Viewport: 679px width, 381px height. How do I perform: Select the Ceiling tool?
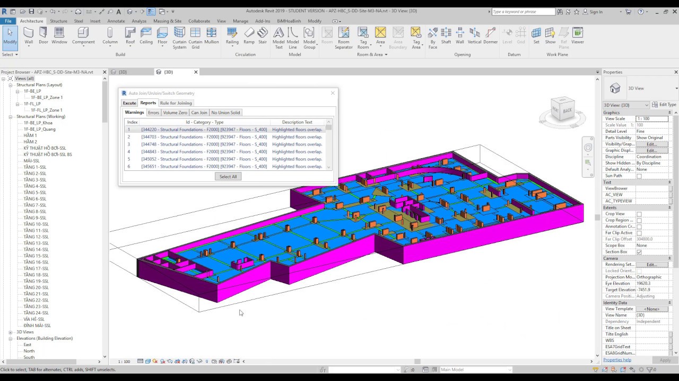click(x=146, y=36)
